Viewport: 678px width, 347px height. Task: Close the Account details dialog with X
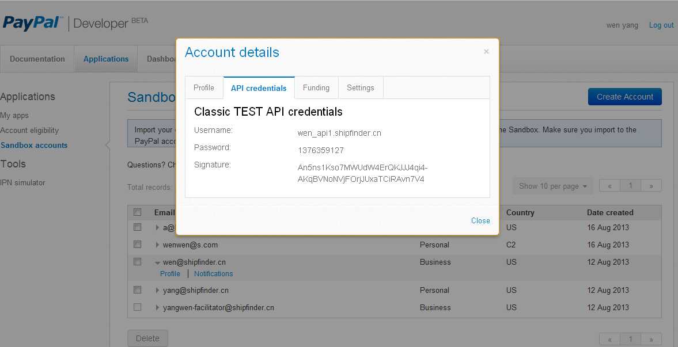pyautogui.click(x=486, y=52)
